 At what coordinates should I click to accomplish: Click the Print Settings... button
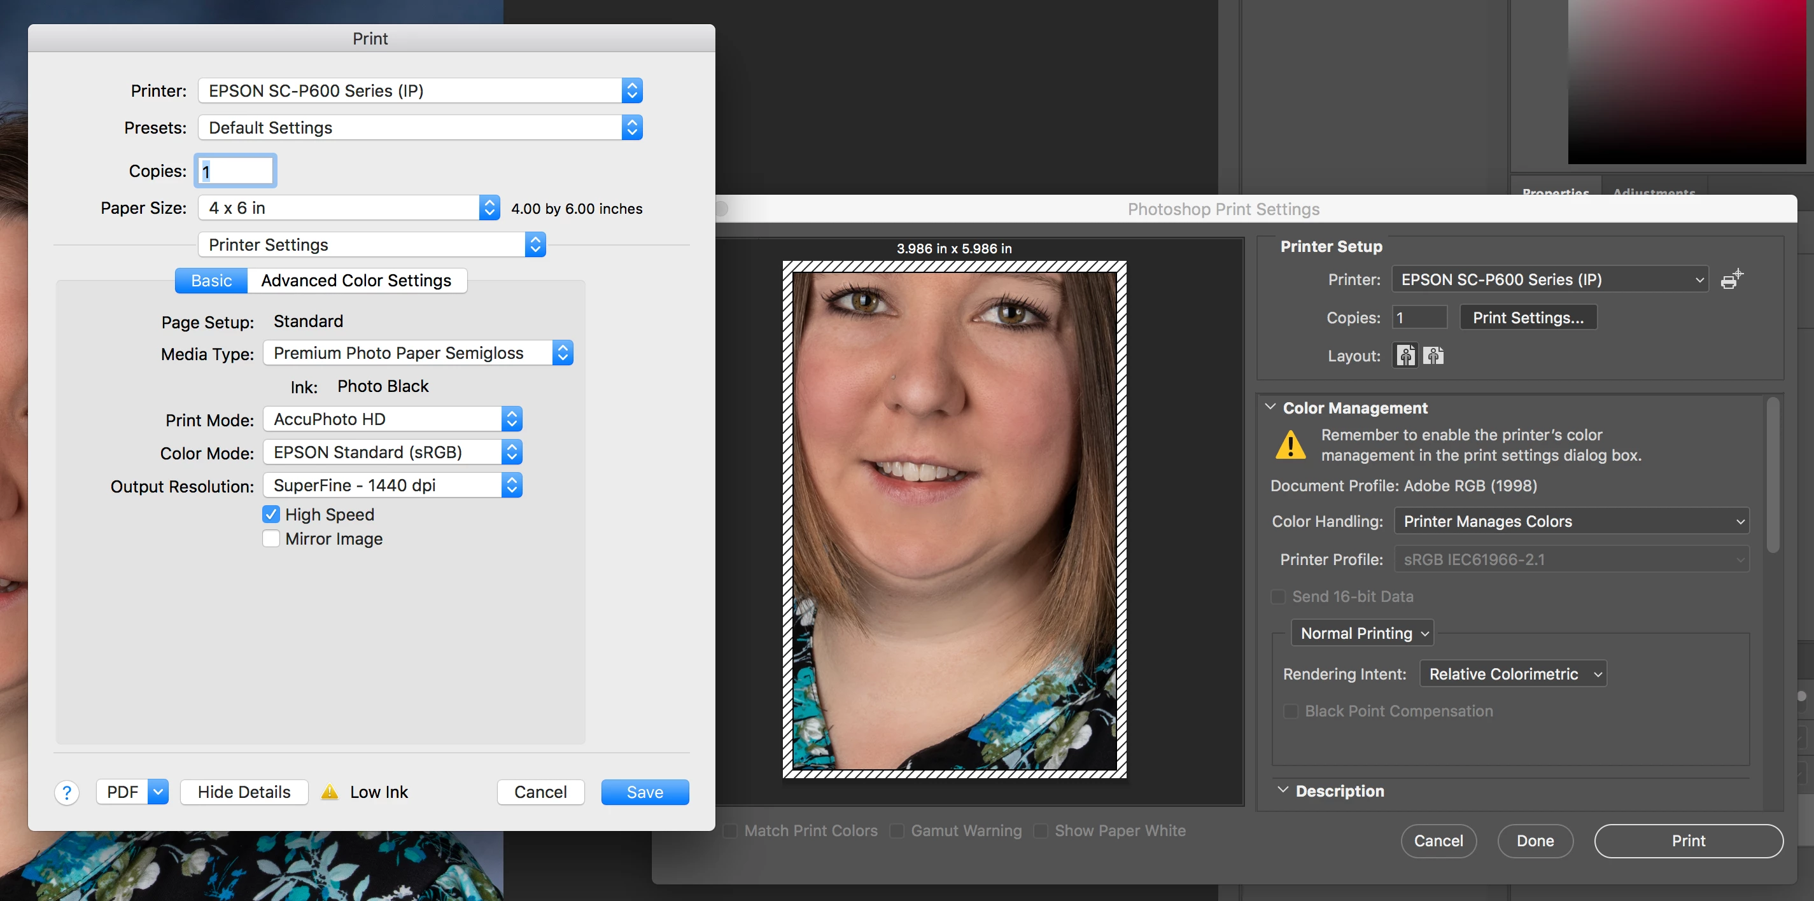coord(1528,318)
